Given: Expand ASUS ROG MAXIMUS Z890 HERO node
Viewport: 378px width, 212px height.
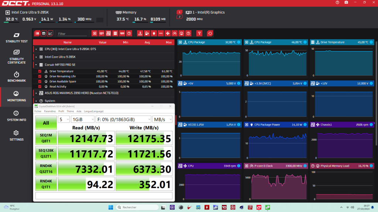Looking at the screenshot, I should [x=36, y=93].
